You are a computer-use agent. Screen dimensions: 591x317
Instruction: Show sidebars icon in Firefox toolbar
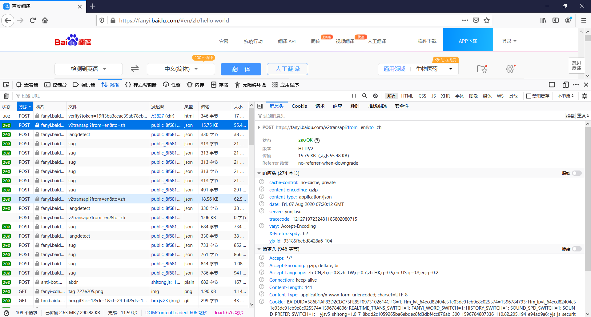pos(556,20)
